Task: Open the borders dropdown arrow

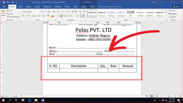Action: (84, 16)
